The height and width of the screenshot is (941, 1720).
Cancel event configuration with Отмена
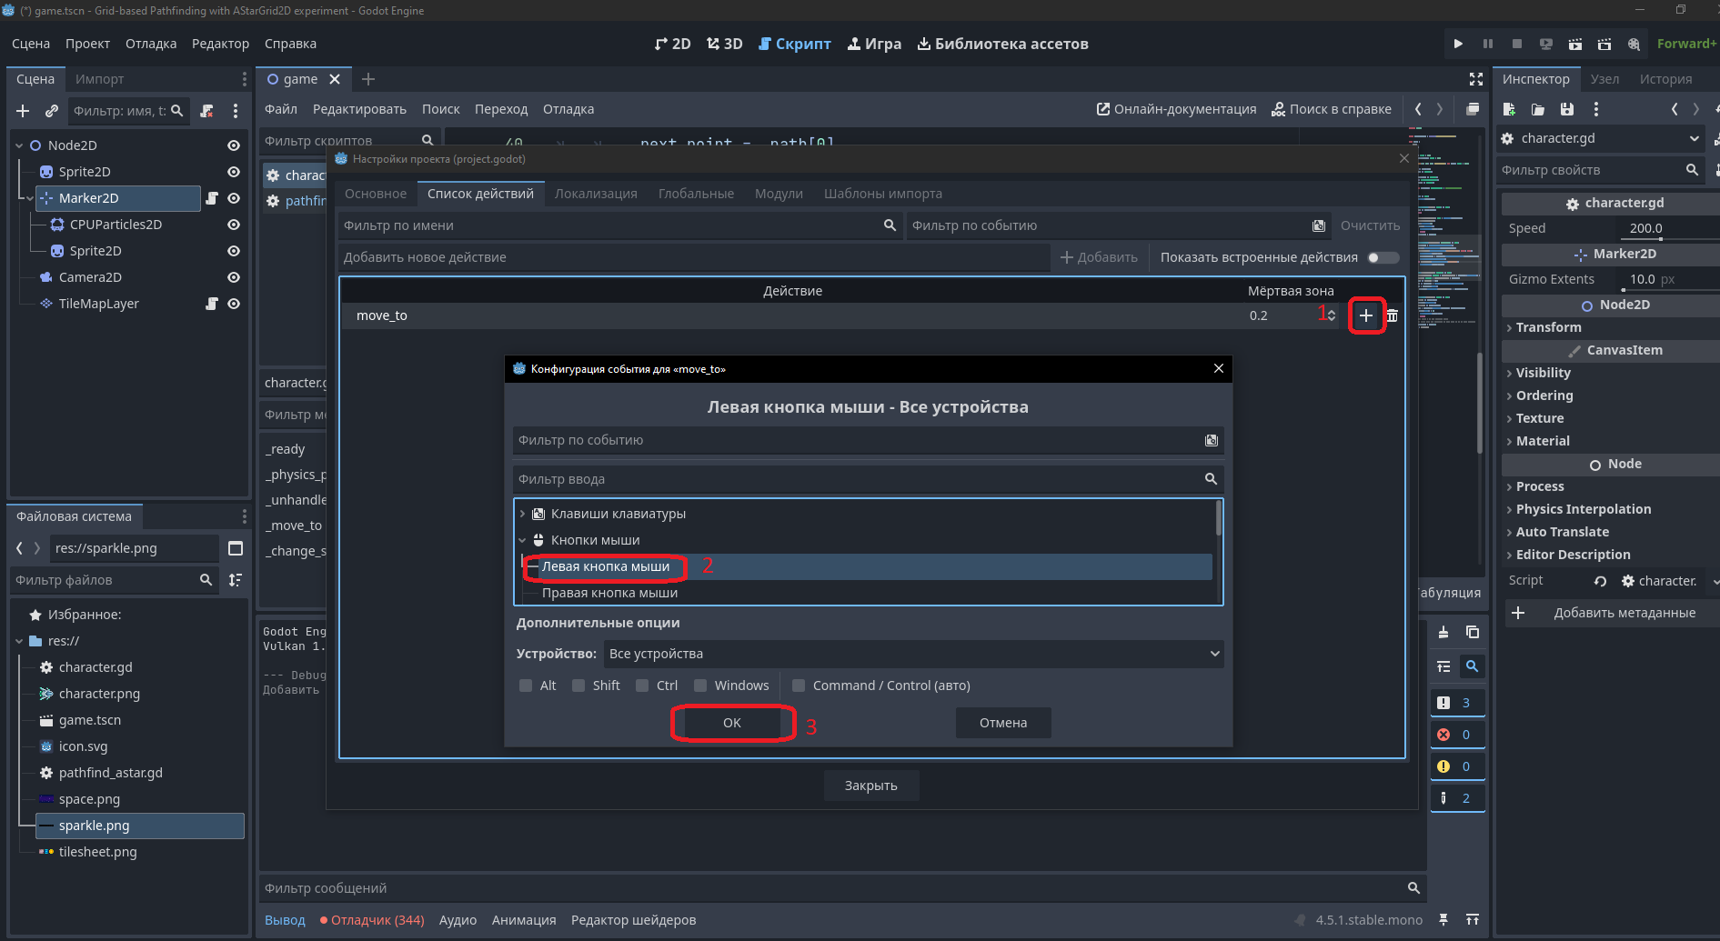1003,723
